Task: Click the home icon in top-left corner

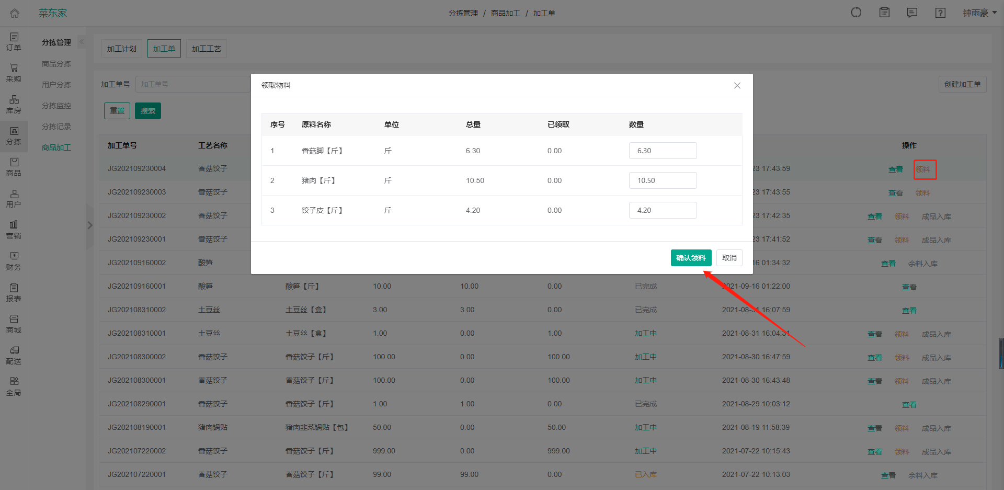Action: 15,13
